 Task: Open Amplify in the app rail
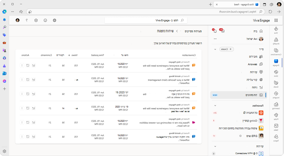click(x=276, y=41)
